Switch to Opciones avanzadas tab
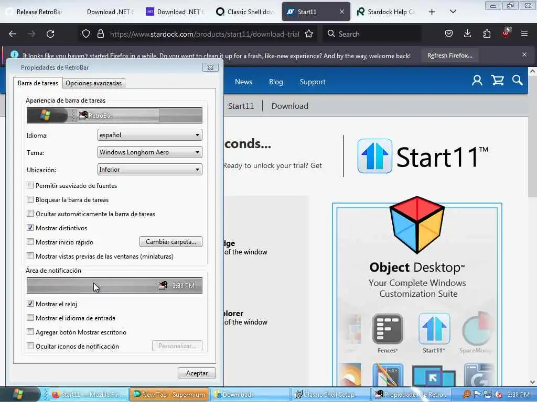 [x=93, y=83]
